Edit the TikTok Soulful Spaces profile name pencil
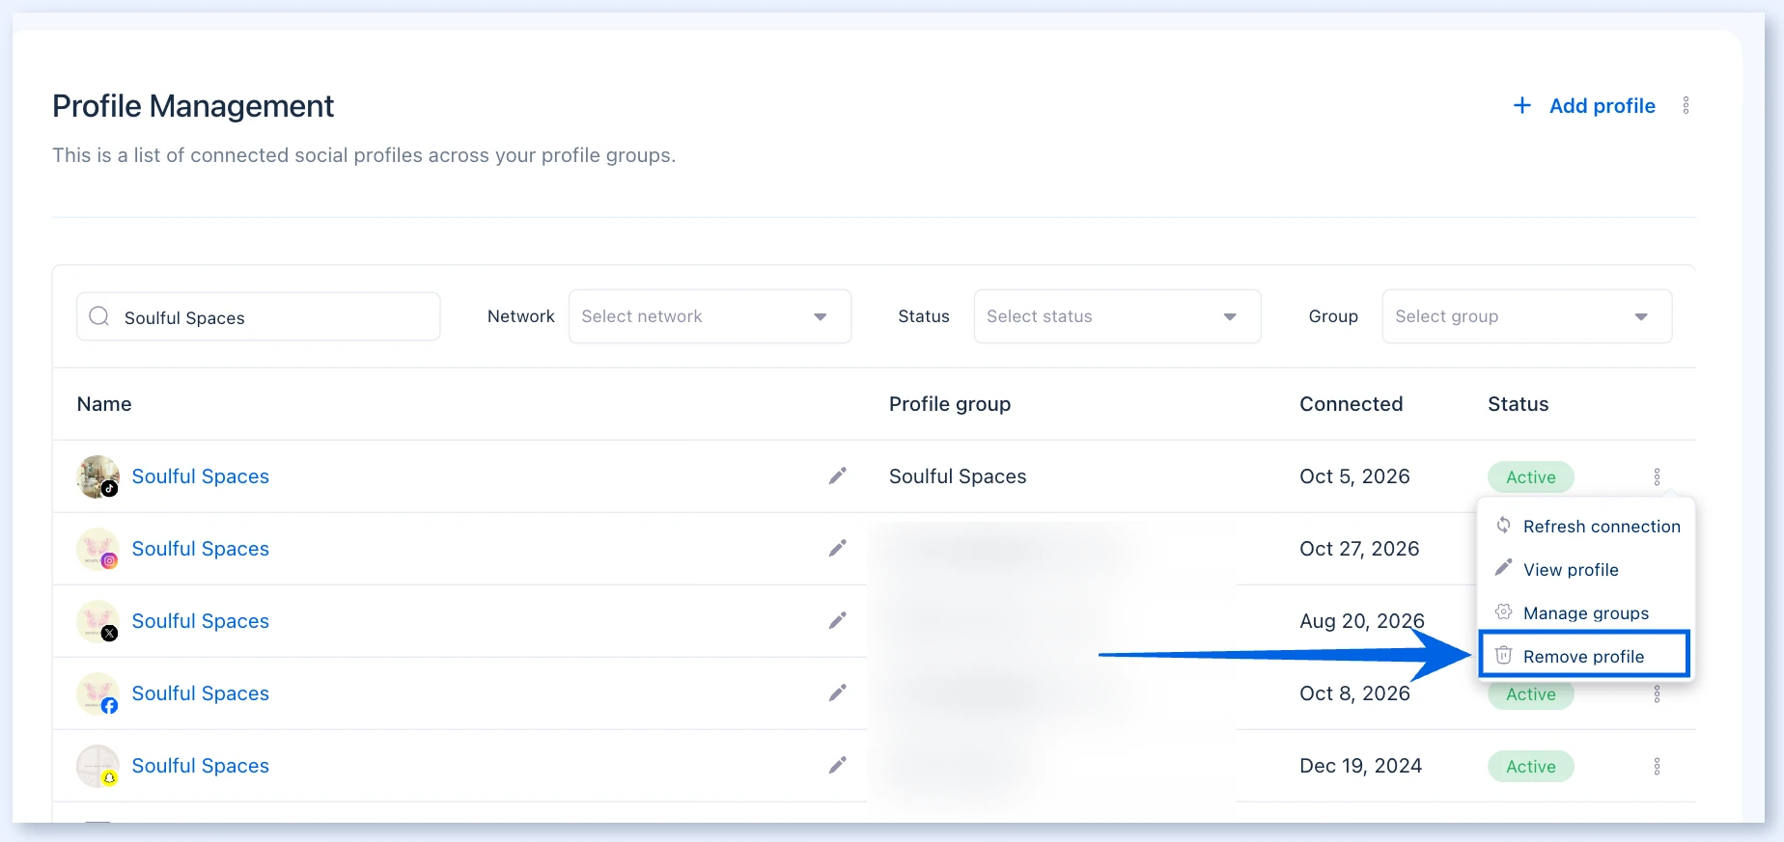The width and height of the screenshot is (1784, 842). pos(837,475)
